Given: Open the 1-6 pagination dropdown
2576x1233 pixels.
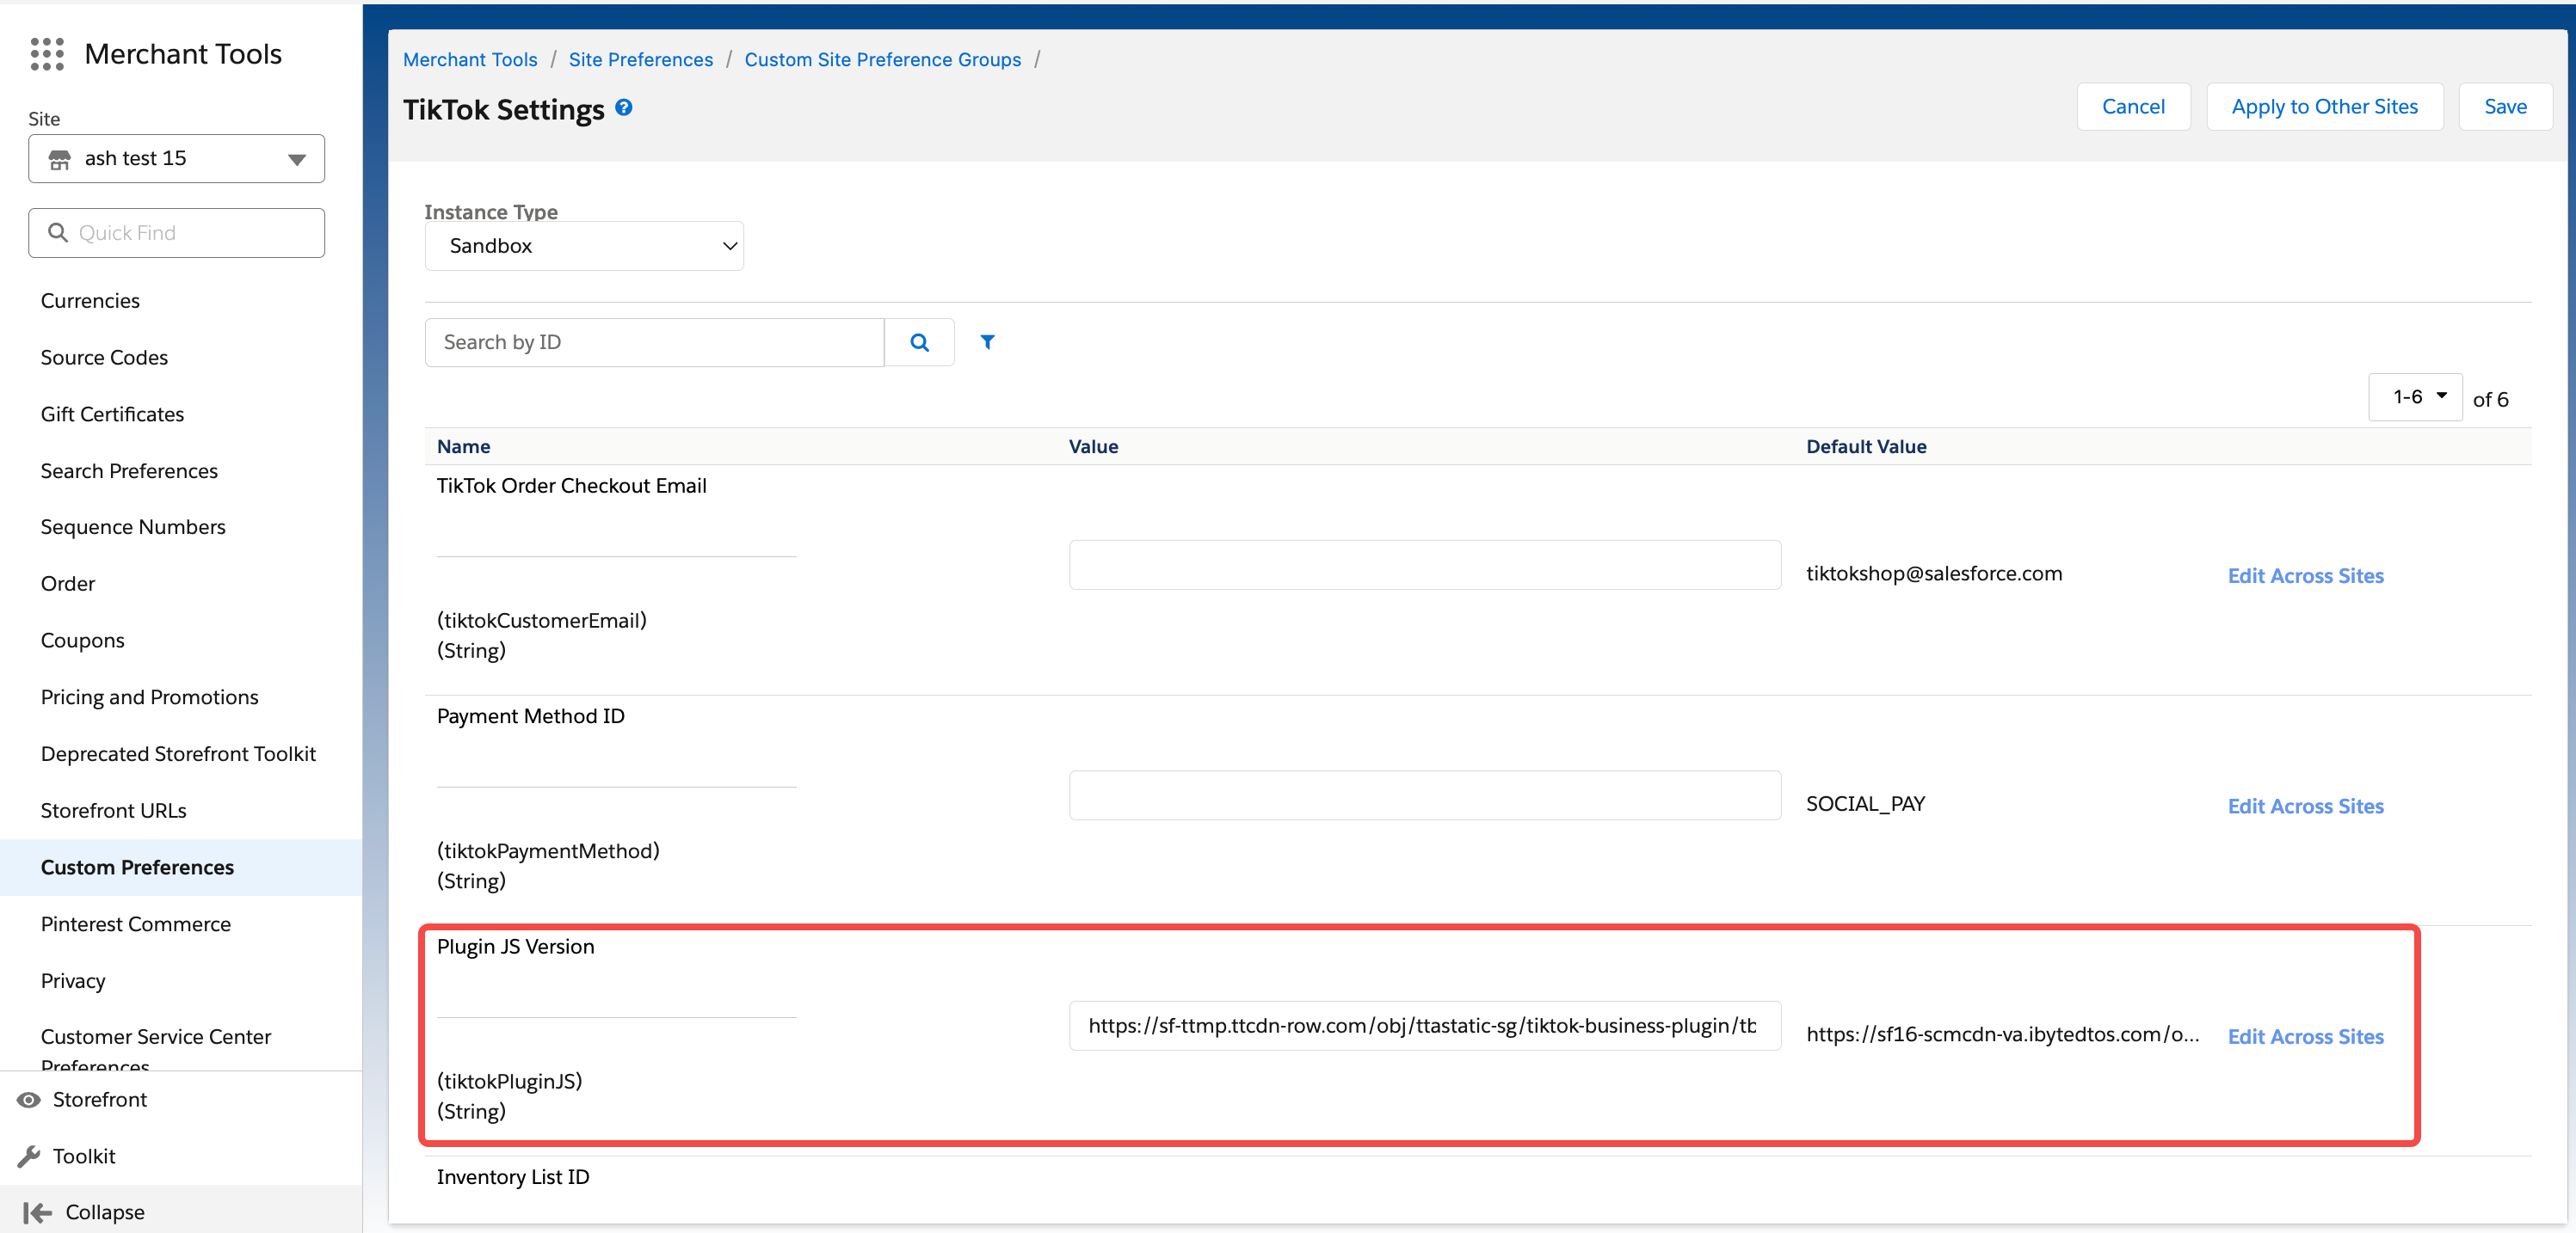Looking at the screenshot, I should [2414, 398].
